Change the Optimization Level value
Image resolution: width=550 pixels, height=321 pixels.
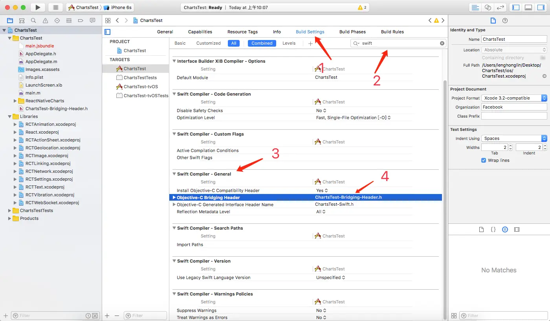(x=353, y=118)
